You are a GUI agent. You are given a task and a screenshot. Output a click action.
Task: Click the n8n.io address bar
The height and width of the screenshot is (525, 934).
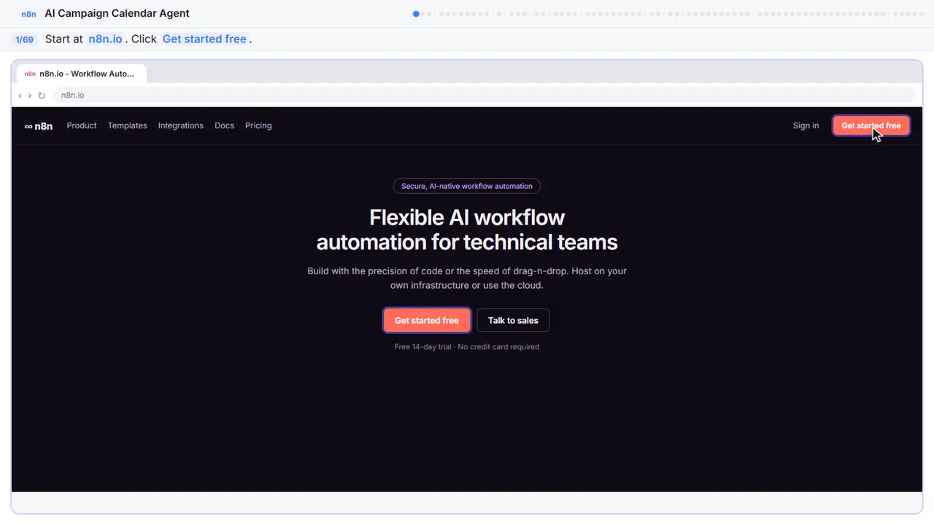tap(484, 96)
